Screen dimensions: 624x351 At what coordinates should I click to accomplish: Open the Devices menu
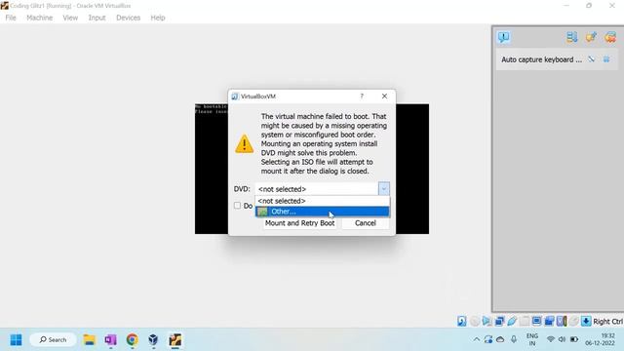tap(128, 18)
